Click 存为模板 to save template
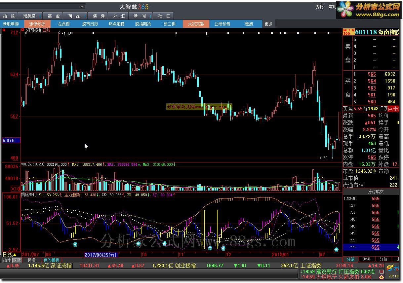 point(52,260)
